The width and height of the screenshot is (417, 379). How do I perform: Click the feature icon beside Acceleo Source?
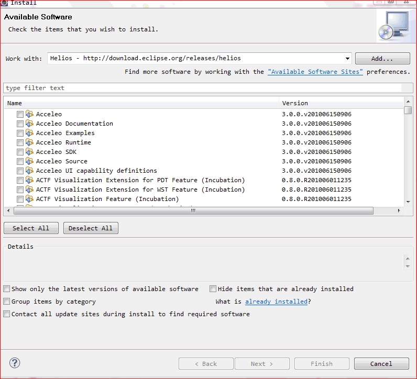tap(29, 161)
